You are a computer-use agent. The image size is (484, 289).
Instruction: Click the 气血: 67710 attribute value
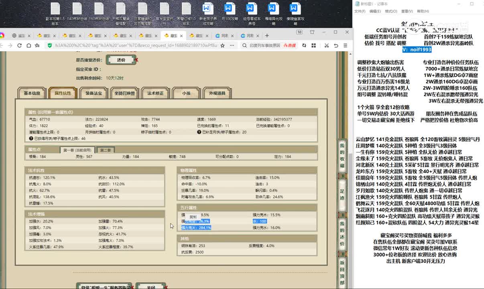point(40,119)
